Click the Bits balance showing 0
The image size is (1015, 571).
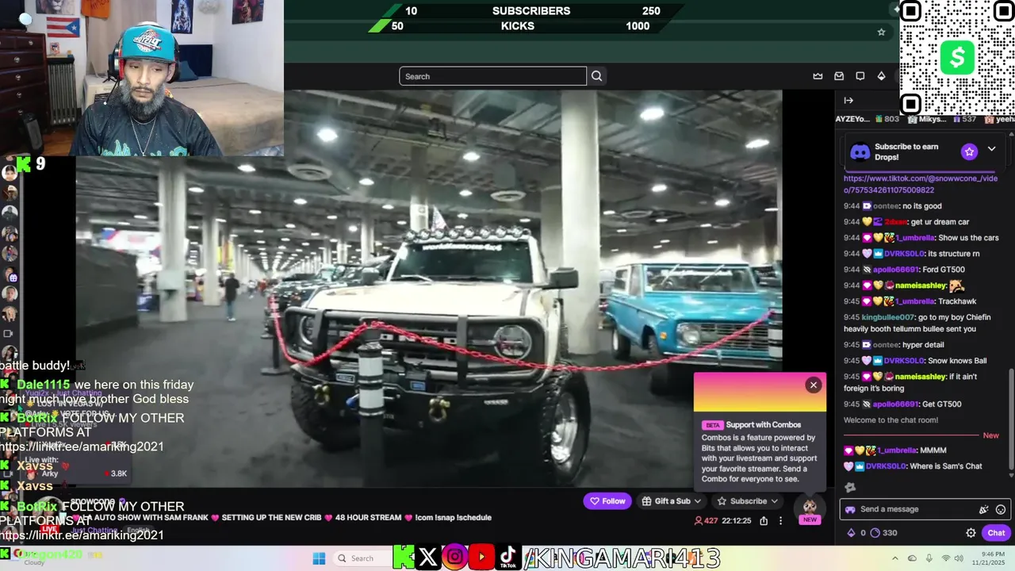pos(856,533)
